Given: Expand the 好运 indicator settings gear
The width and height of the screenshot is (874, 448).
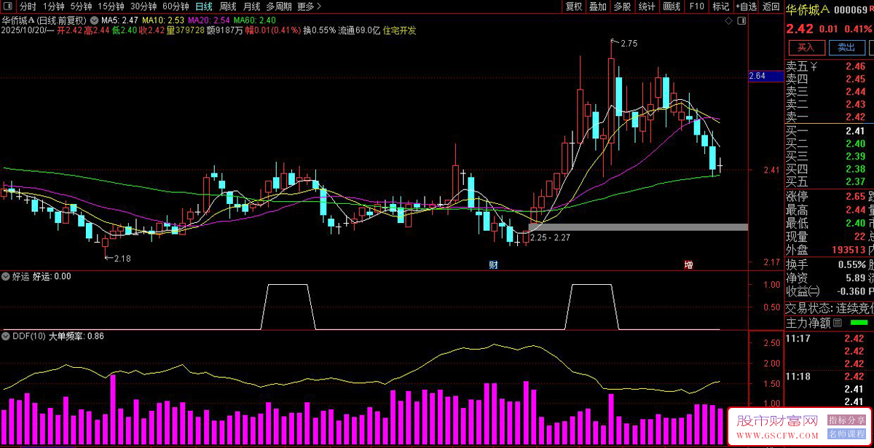Looking at the screenshot, I should click(7, 276).
